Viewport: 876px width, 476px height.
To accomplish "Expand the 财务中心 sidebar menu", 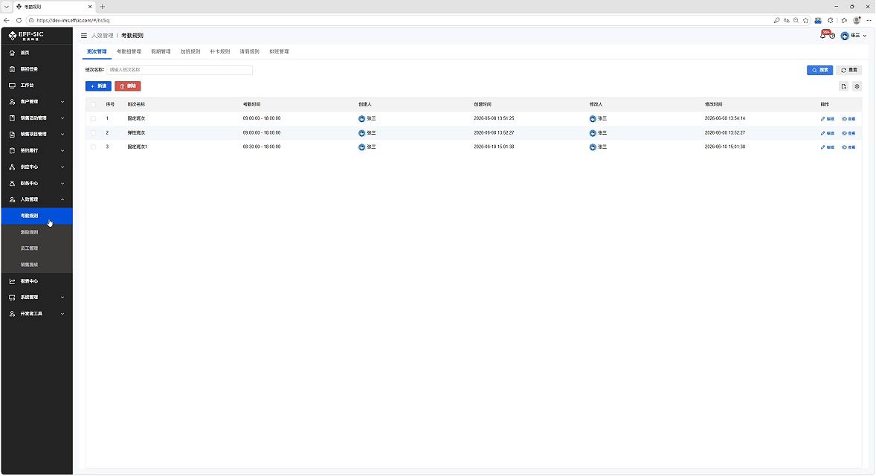I will click(x=37, y=183).
